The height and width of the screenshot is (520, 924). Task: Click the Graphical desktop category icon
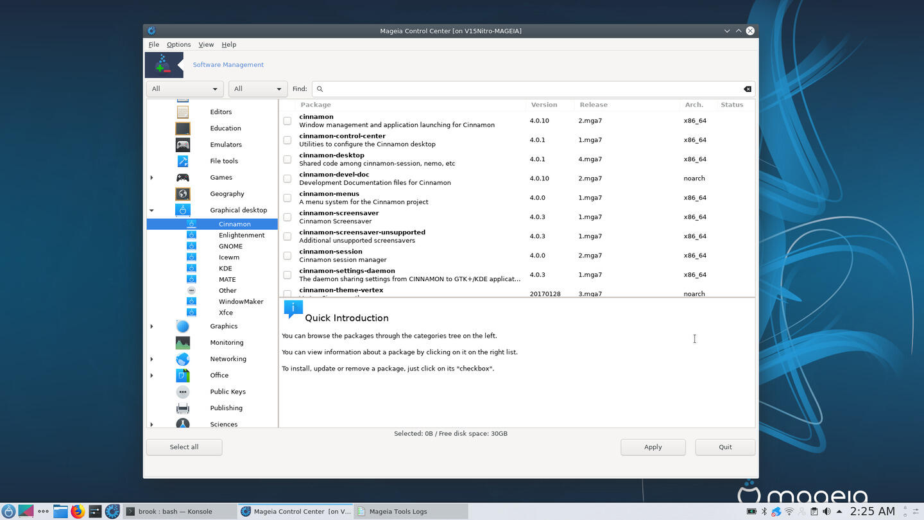point(183,210)
